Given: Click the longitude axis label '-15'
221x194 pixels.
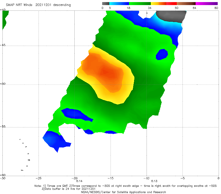Looking at the screenshot, I should (110, 178).
